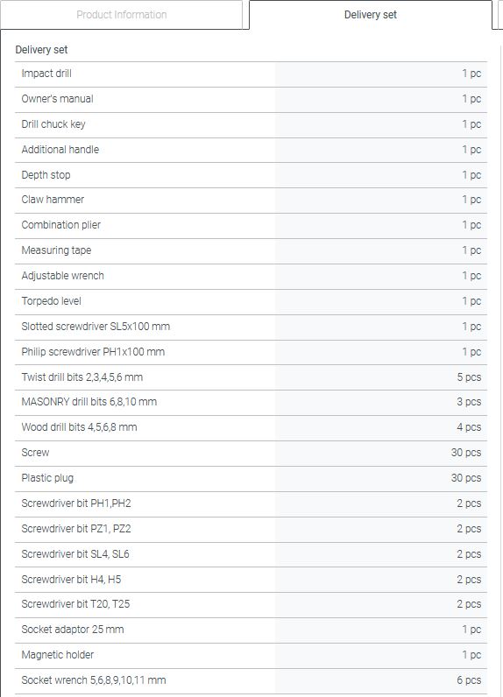The image size is (503, 697).
Task: Select the Plastic plug row
Action: tap(251, 479)
